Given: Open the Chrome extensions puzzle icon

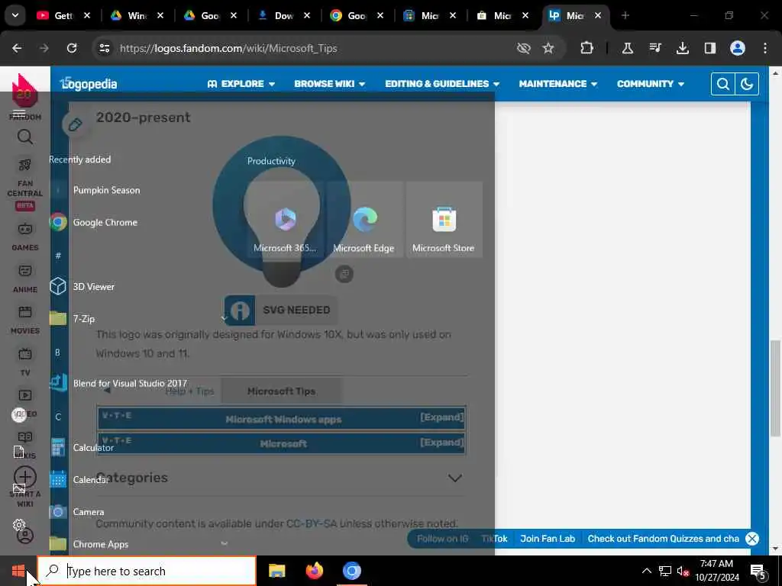Looking at the screenshot, I should [x=587, y=48].
